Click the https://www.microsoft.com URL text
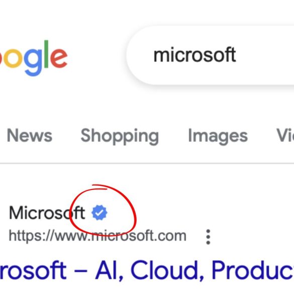This screenshot has width=294, height=294. point(97,236)
